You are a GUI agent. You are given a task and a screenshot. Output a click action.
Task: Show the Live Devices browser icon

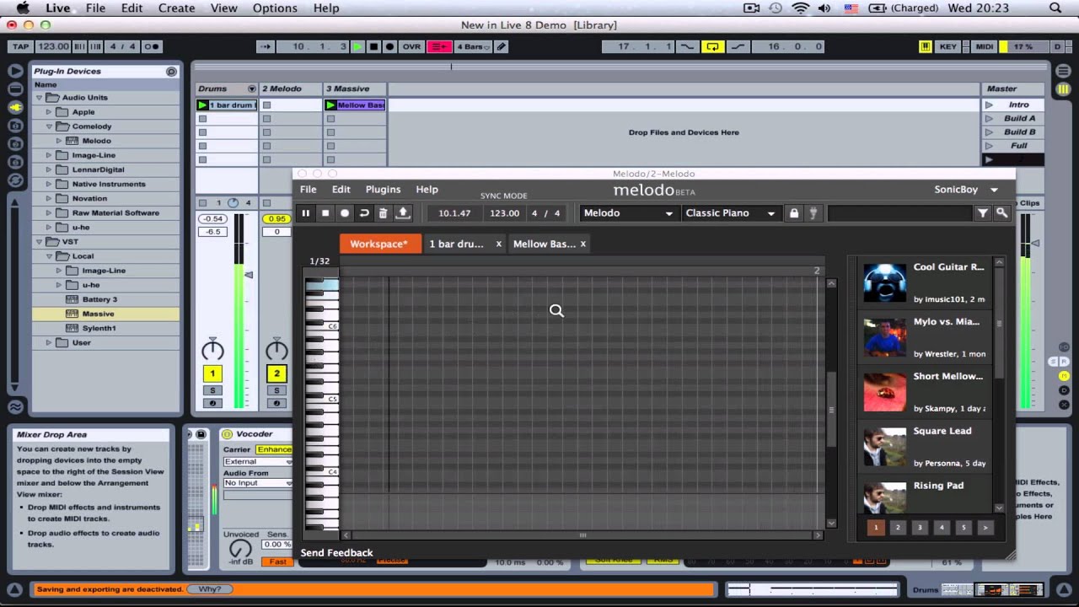[15, 89]
